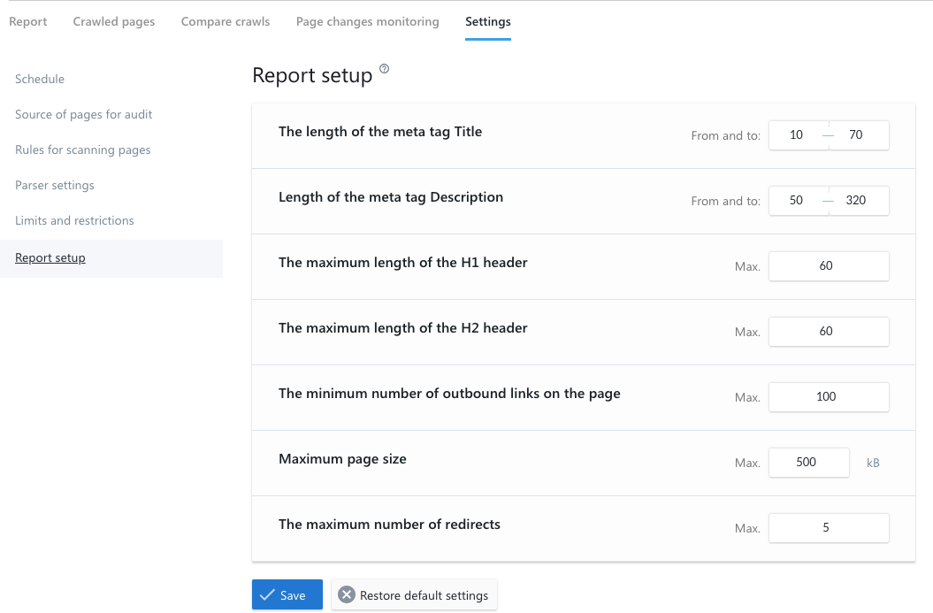This screenshot has width=933, height=613.
Task: Open the Report tab
Action: [28, 21]
